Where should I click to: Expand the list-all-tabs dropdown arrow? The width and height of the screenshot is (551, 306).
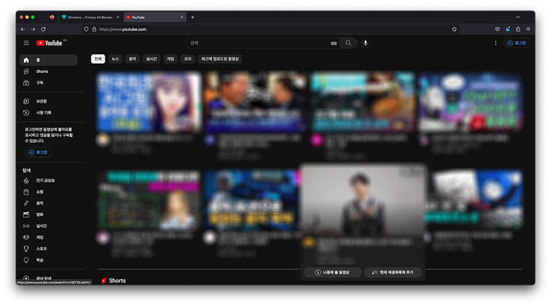[517, 17]
